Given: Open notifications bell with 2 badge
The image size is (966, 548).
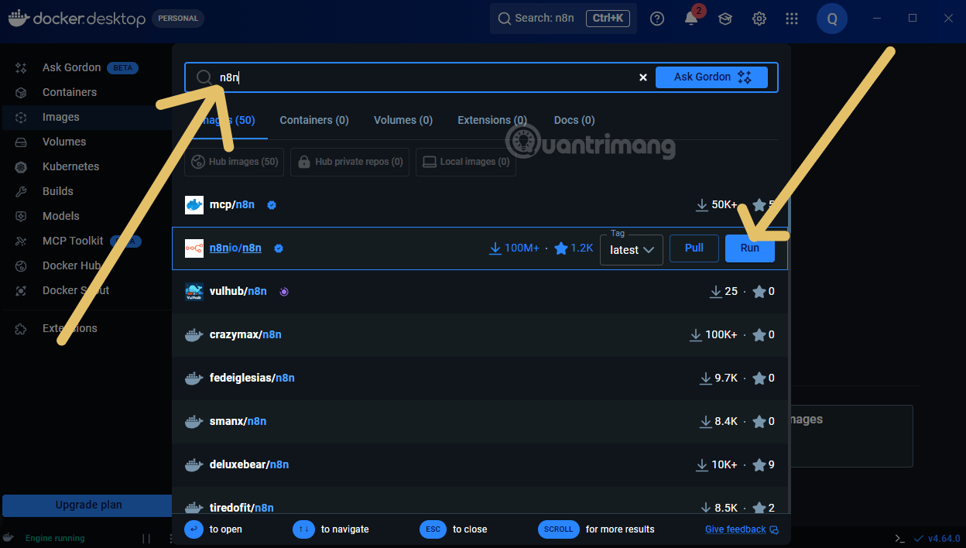Looking at the screenshot, I should (691, 18).
